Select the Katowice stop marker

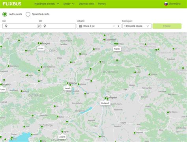coord(104,39)
